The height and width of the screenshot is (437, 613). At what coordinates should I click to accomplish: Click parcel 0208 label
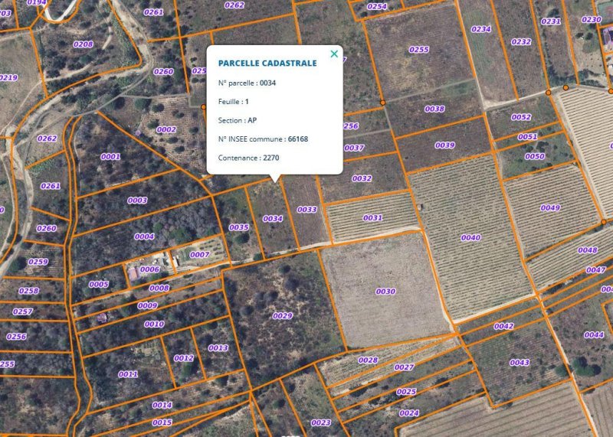point(83,44)
